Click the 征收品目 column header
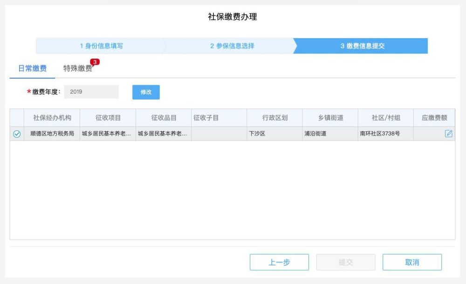Viewport: 466px width, 284px height. pos(164,118)
